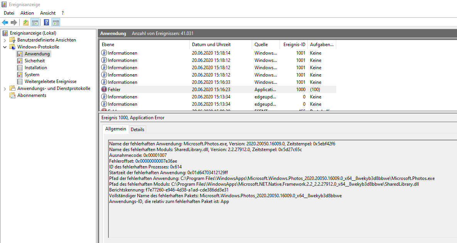Click the 'Ausnahmecode: 0x00001007' line

138,155
